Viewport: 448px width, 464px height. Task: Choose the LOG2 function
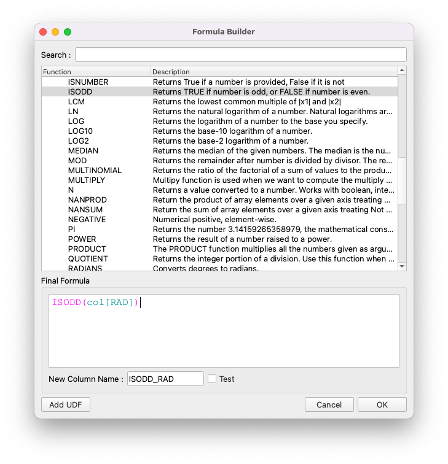[x=219, y=141]
